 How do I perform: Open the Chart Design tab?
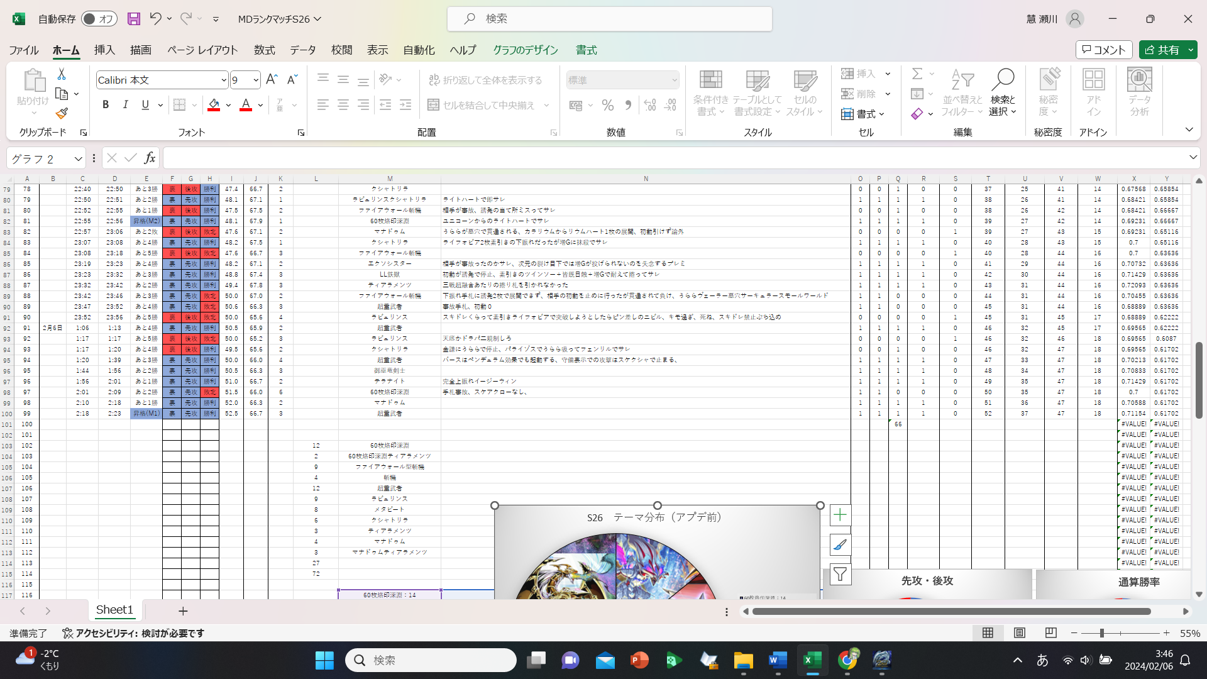526,50
